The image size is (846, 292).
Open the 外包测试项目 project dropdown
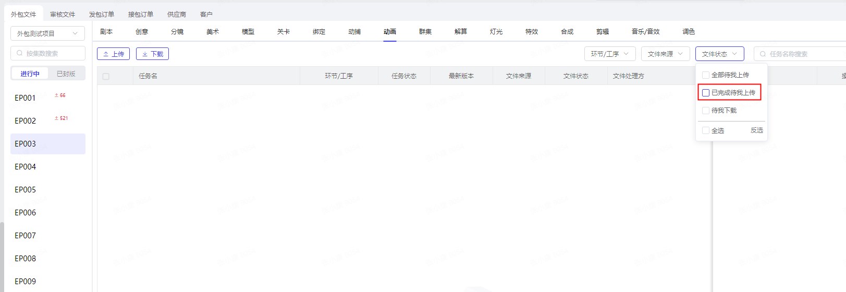pos(47,33)
